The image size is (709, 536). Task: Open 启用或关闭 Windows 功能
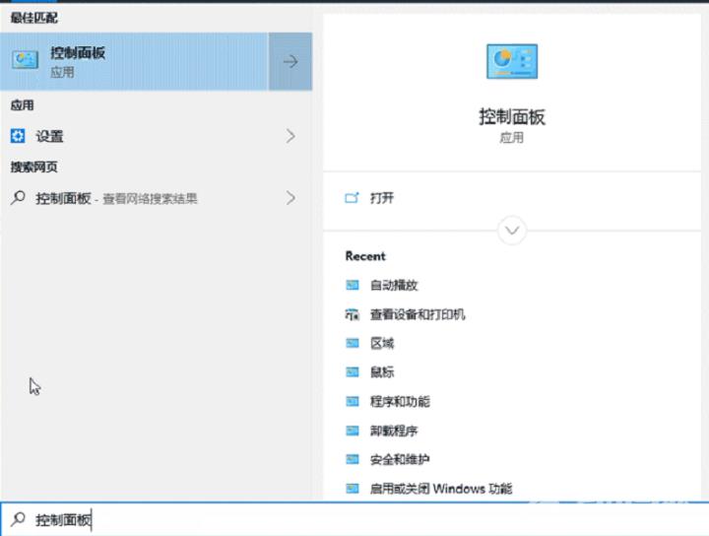pyautogui.click(x=441, y=489)
